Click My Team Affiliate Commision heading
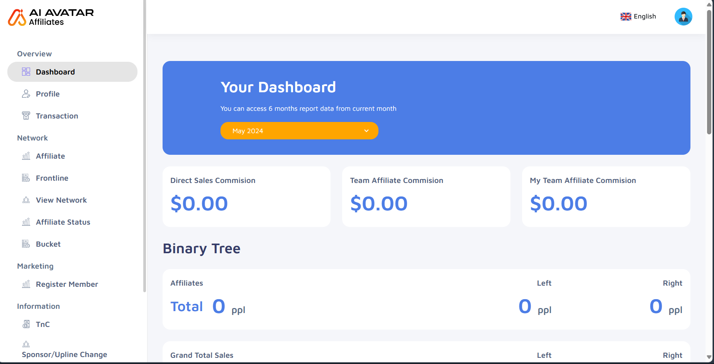Image resolution: width=714 pixels, height=364 pixels. 583,180
